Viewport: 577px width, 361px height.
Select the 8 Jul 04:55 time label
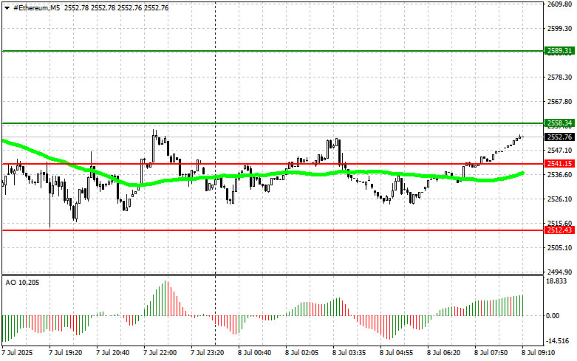click(x=396, y=353)
